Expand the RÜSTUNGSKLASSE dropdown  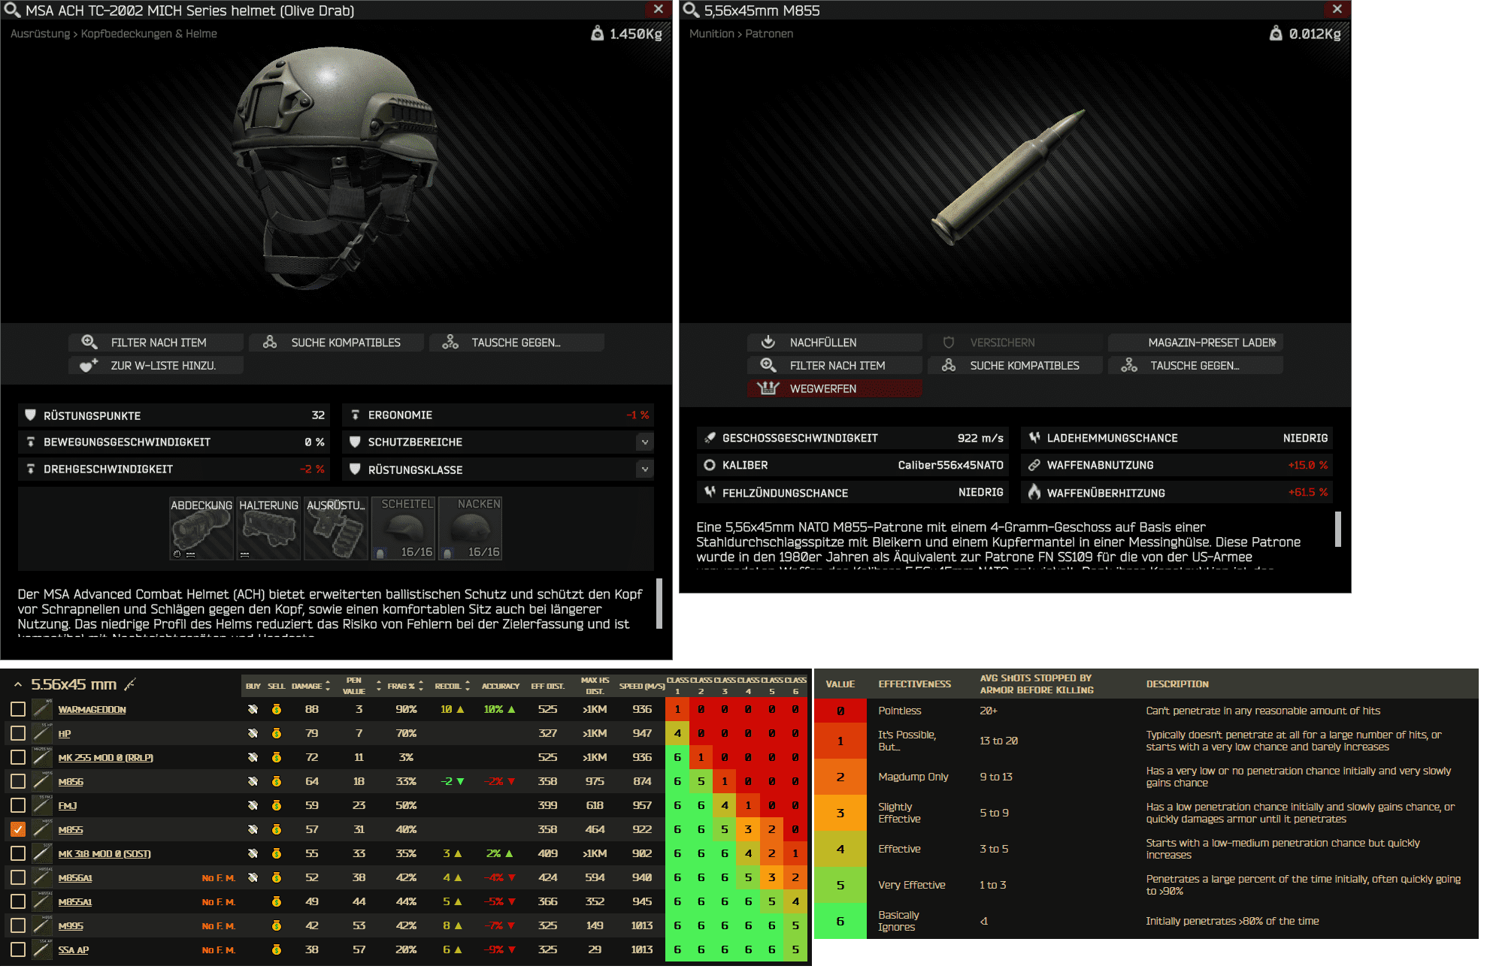click(644, 469)
